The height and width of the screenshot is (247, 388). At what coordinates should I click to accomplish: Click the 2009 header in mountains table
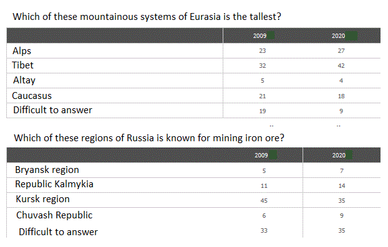[260, 36]
